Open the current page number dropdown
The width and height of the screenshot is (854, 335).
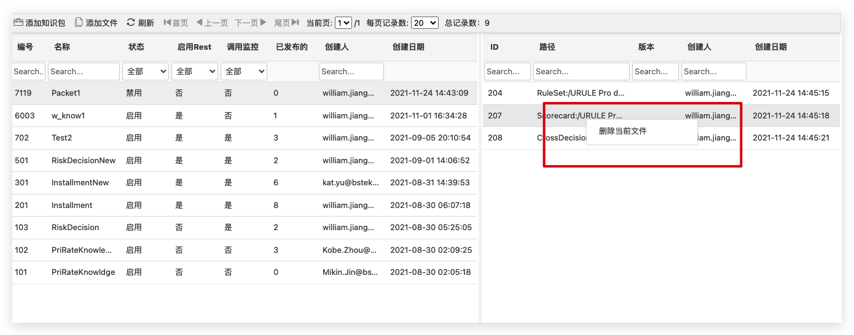(343, 23)
